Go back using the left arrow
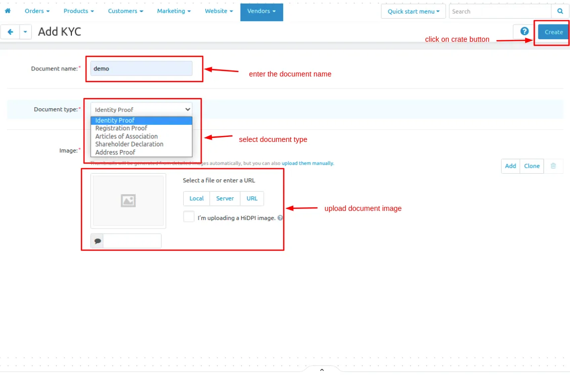Screen dimensions: 570x375 10,32
